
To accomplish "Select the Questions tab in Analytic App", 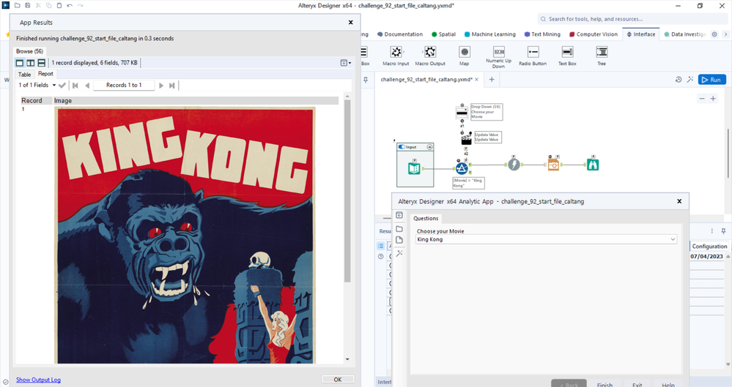I will [x=426, y=218].
